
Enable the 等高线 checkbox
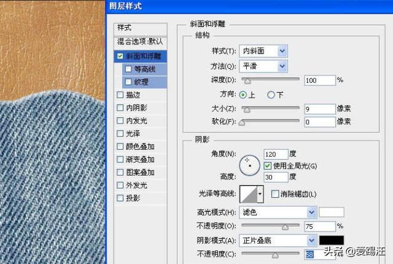click(128, 69)
